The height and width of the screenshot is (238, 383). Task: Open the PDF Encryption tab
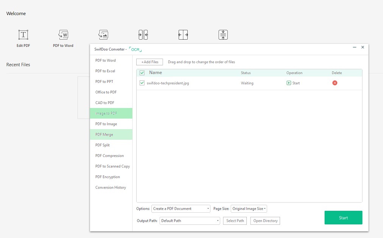point(111,177)
